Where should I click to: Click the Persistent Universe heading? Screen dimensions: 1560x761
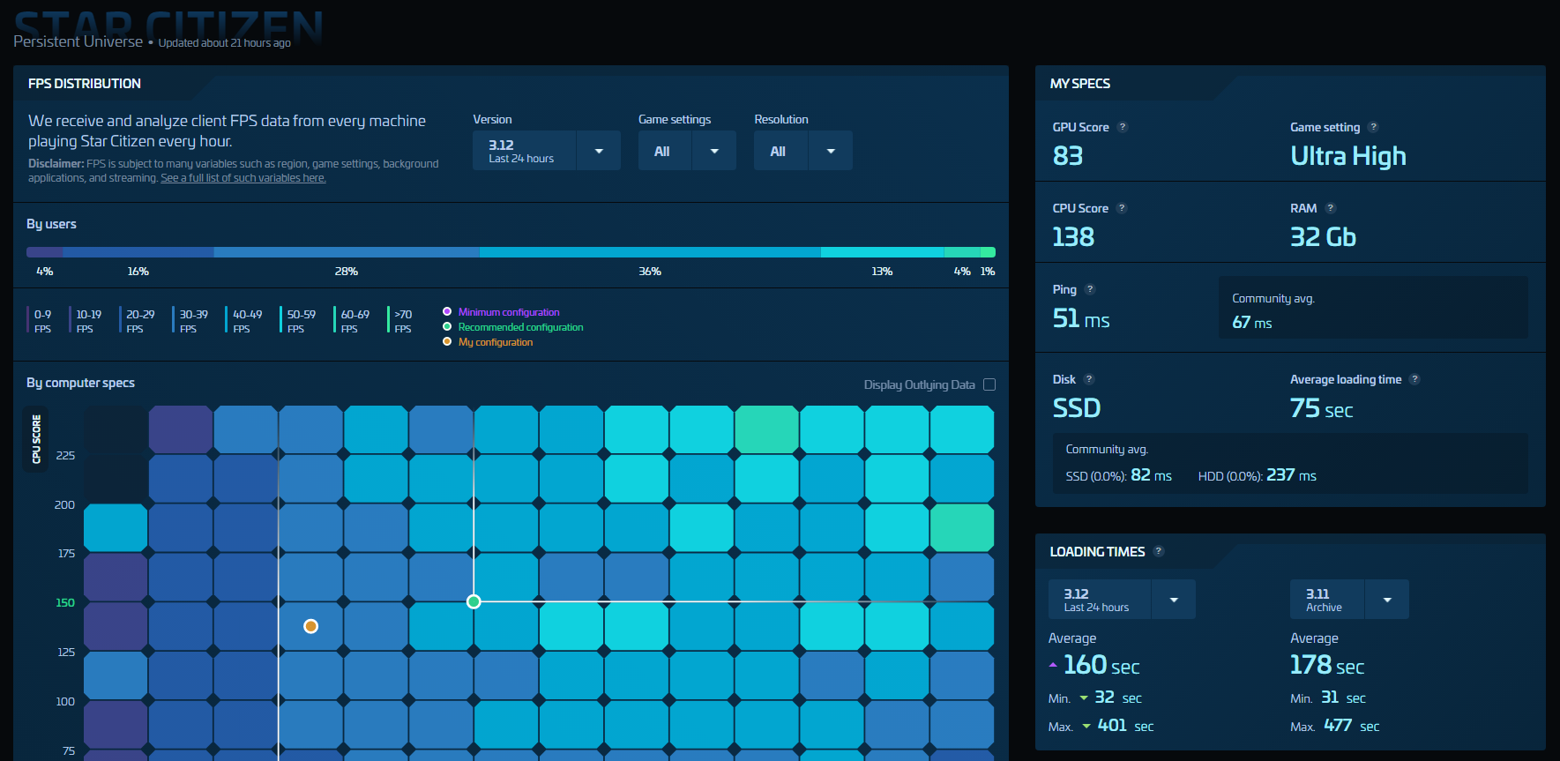click(x=78, y=41)
